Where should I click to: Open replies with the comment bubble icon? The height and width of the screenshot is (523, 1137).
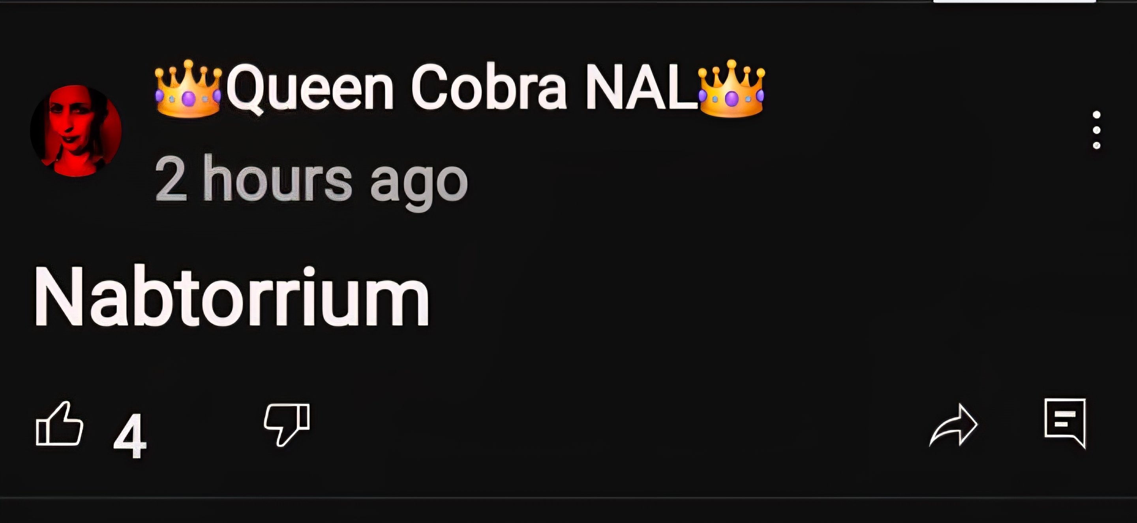click(x=1065, y=423)
